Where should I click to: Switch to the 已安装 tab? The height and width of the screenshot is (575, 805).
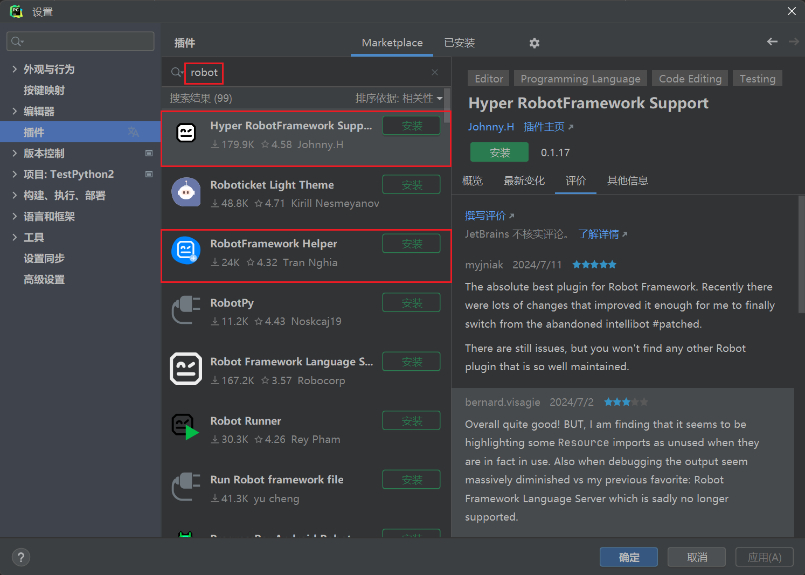[x=459, y=43]
